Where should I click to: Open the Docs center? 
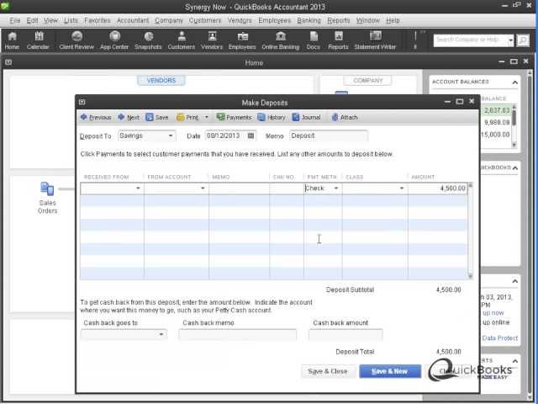[314, 40]
